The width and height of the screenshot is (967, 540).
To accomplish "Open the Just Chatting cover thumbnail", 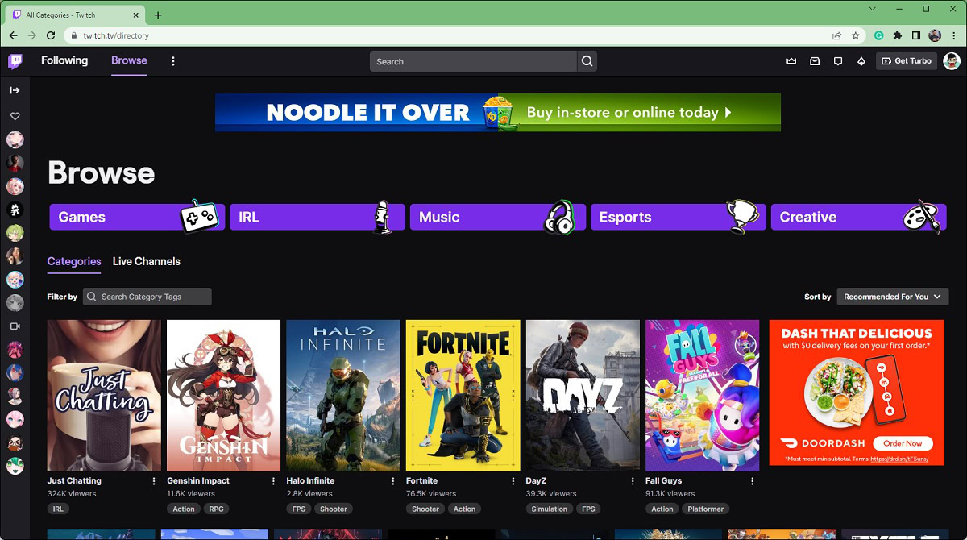I will (x=104, y=395).
